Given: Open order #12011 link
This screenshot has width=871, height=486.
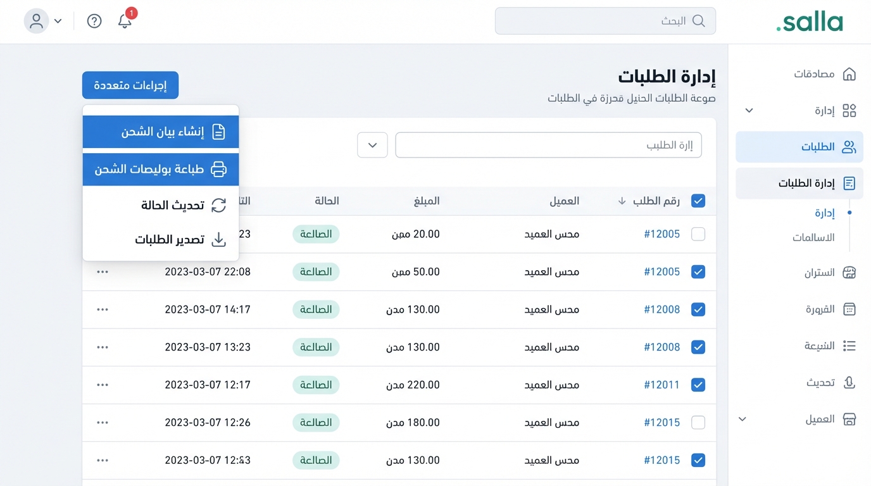Looking at the screenshot, I should point(661,384).
